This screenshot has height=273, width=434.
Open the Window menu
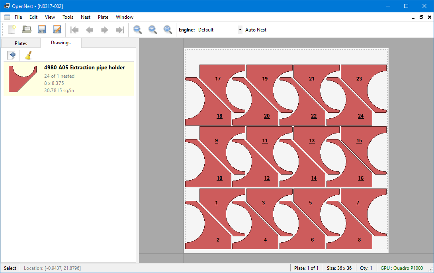click(124, 17)
